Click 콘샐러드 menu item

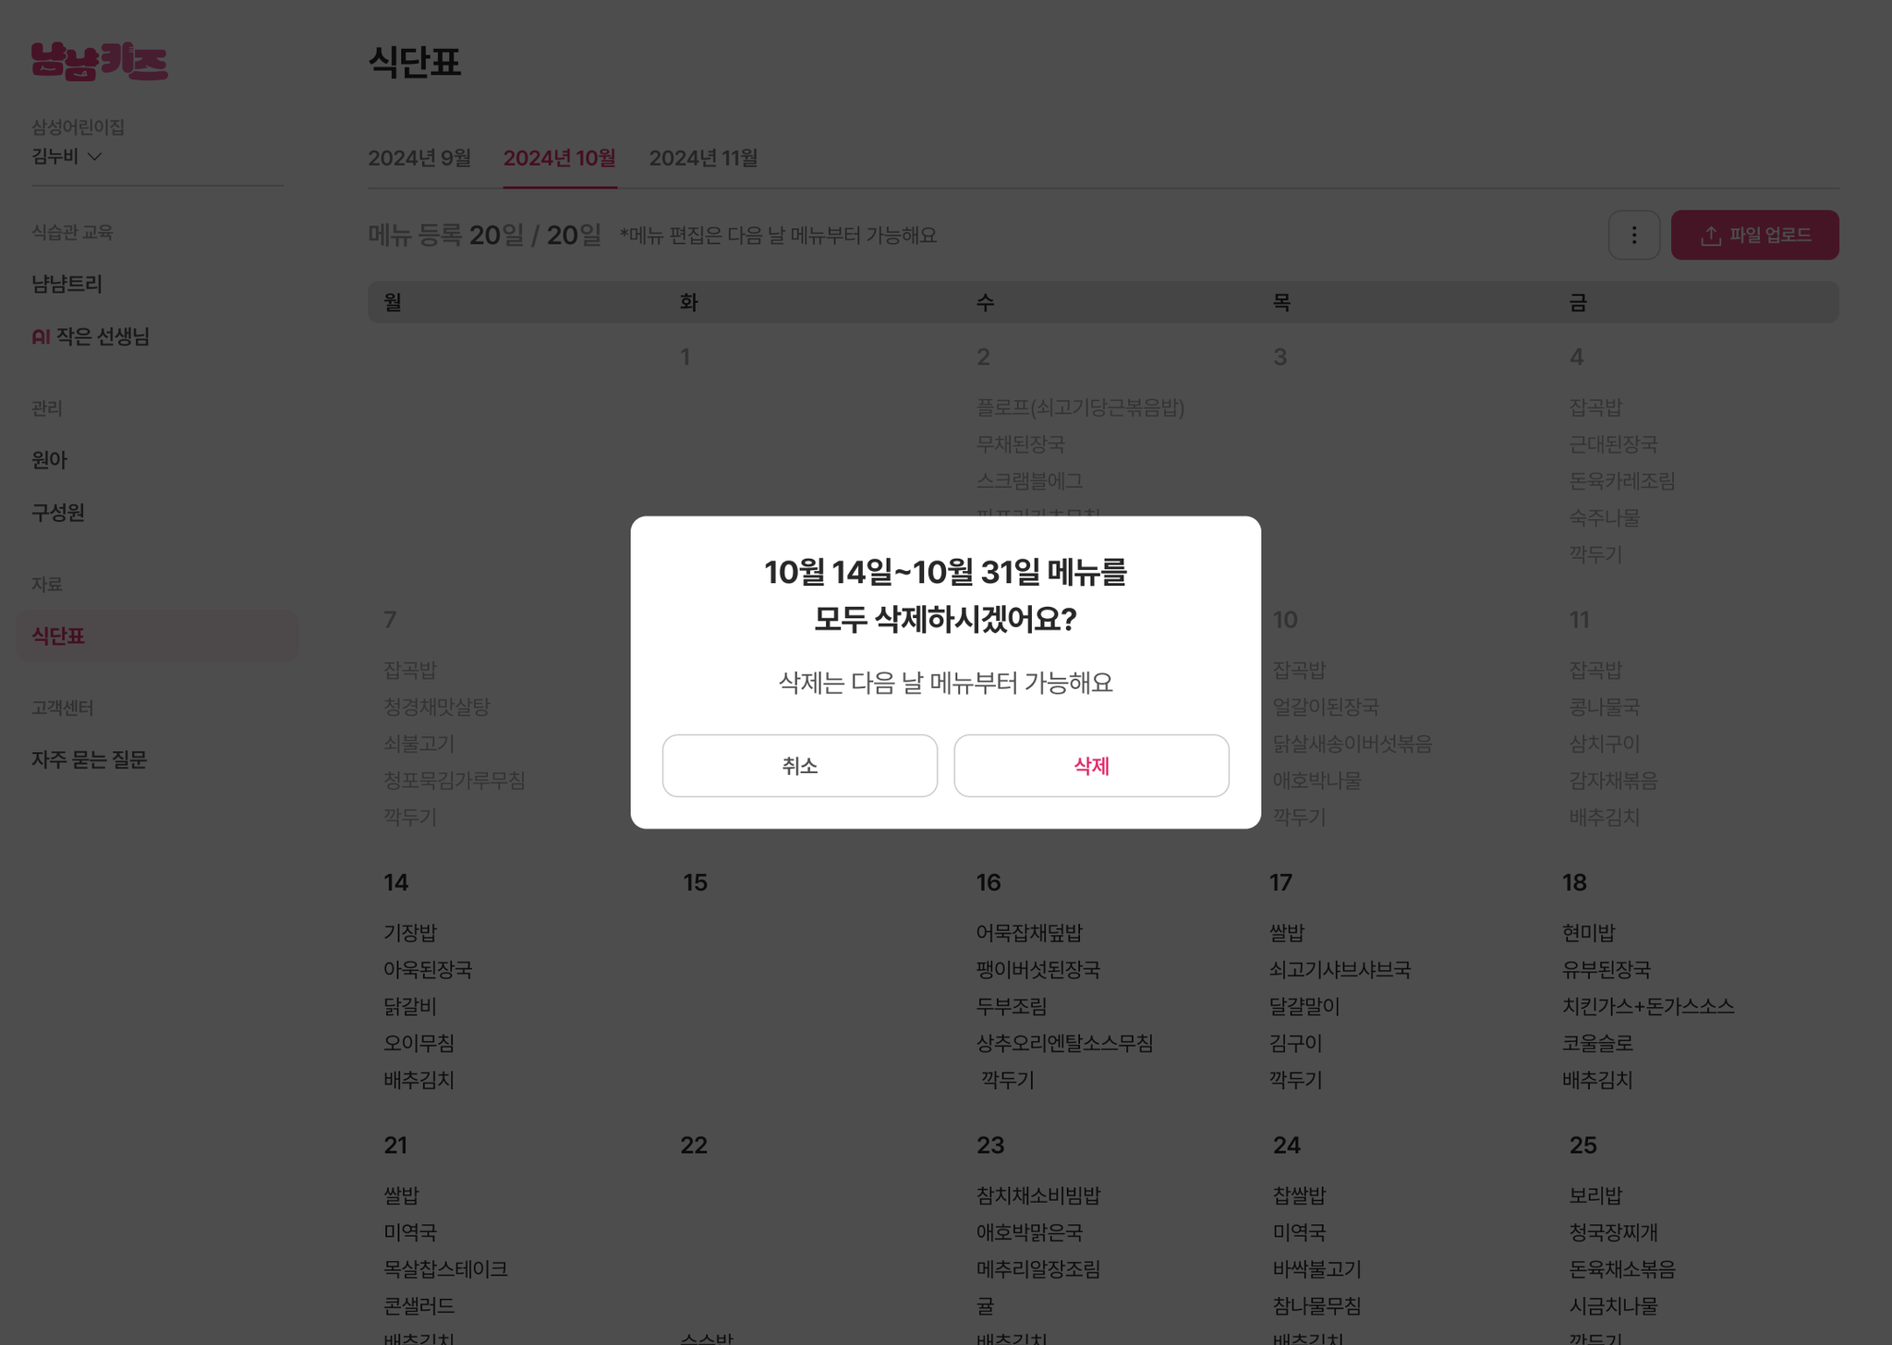tap(419, 1305)
